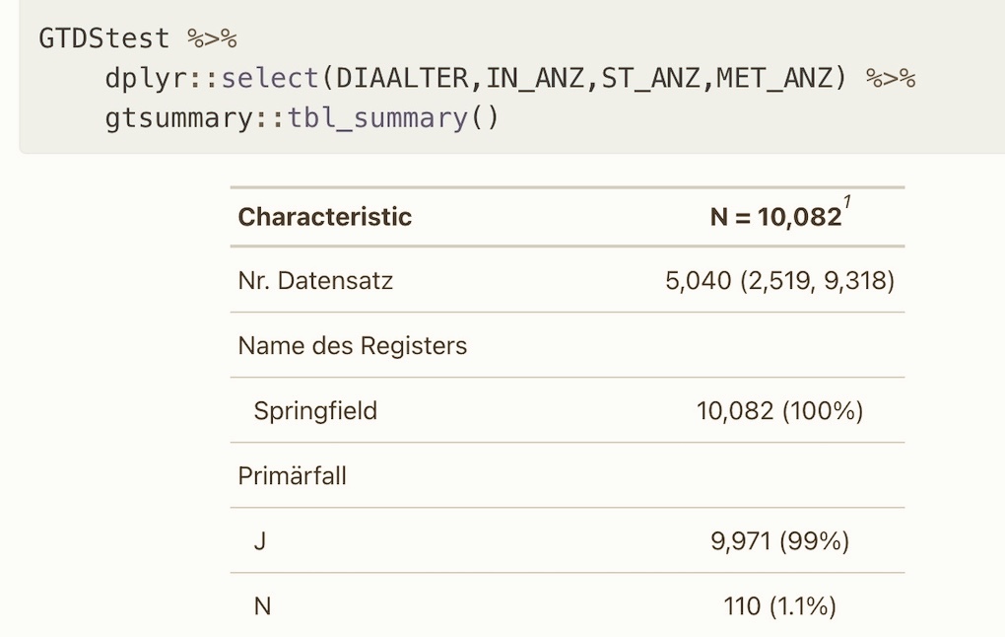Select the Nr. Datensatz row label
1005x637 pixels.
tap(315, 281)
